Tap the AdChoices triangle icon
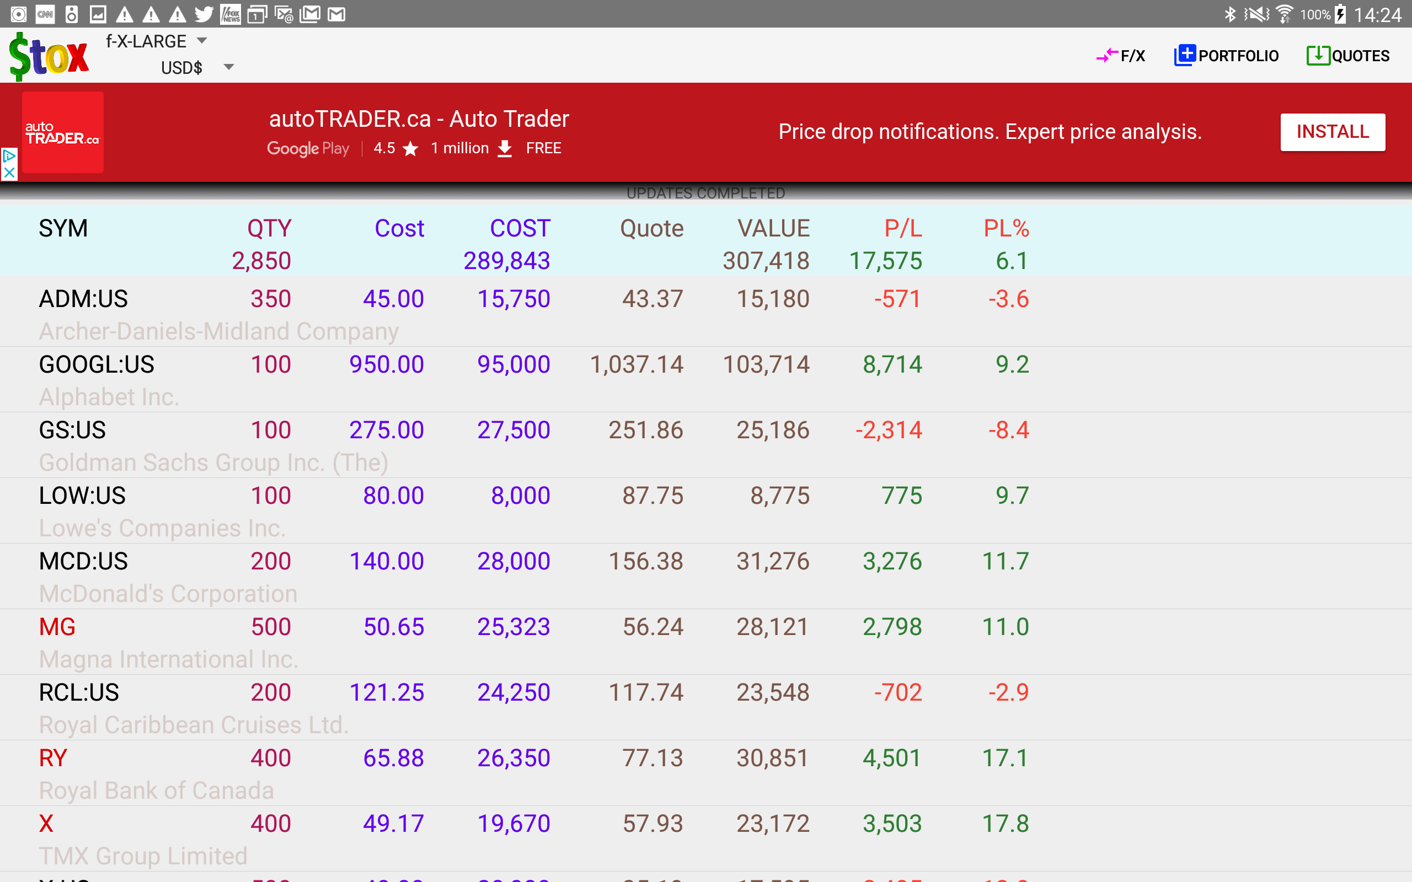 9,157
